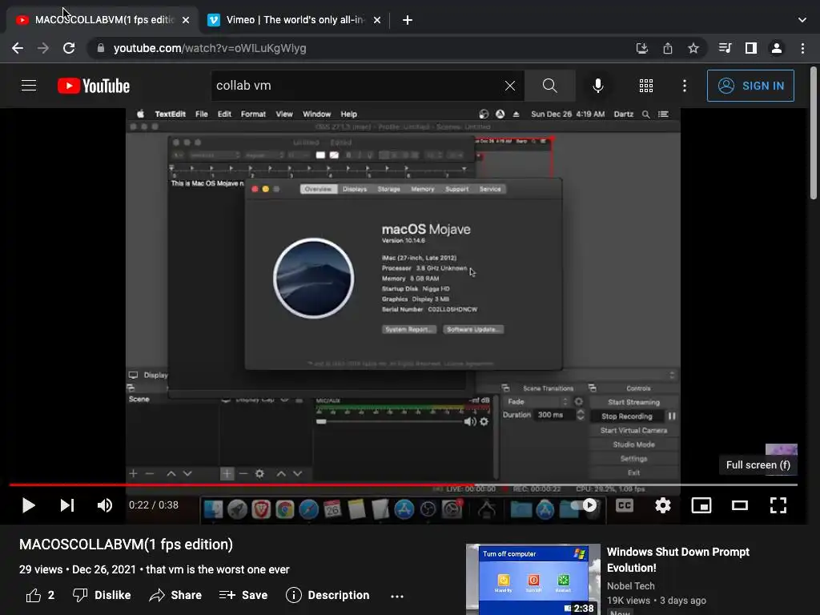Viewport: 820px width, 615px height.
Task: Open the Description panel
Action: pyautogui.click(x=328, y=595)
